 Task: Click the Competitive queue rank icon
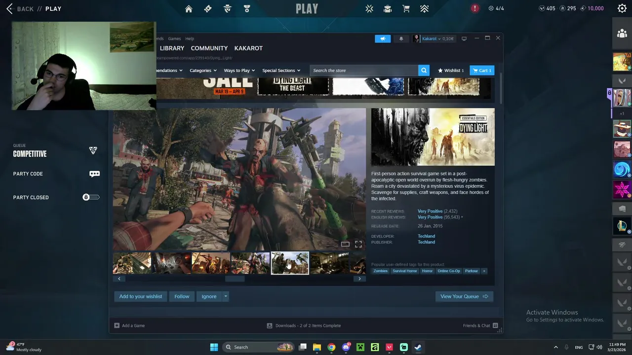93,150
